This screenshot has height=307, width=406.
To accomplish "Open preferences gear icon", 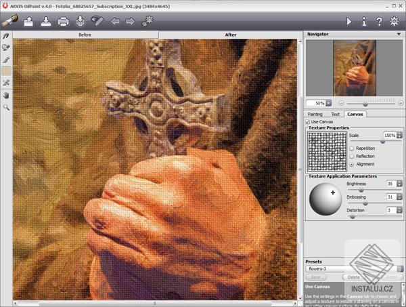I will (394, 21).
